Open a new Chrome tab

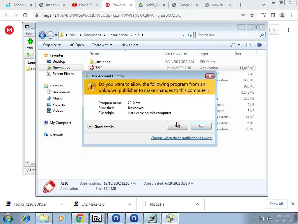(x=241, y=5)
